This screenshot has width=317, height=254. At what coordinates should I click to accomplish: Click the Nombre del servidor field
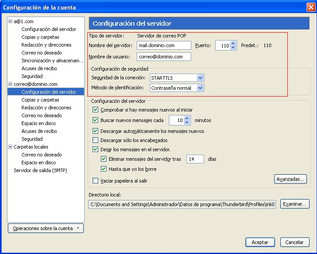point(164,45)
